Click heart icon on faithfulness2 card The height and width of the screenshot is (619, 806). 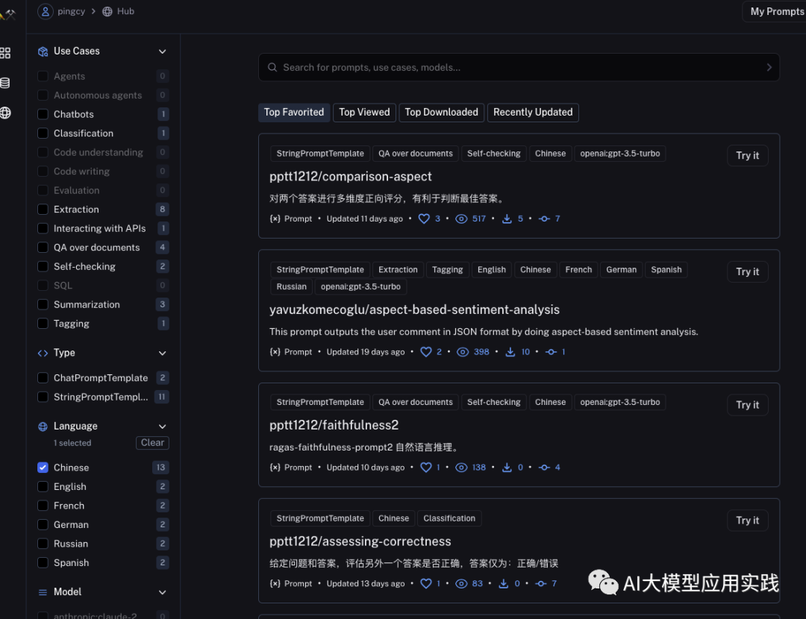tap(426, 468)
